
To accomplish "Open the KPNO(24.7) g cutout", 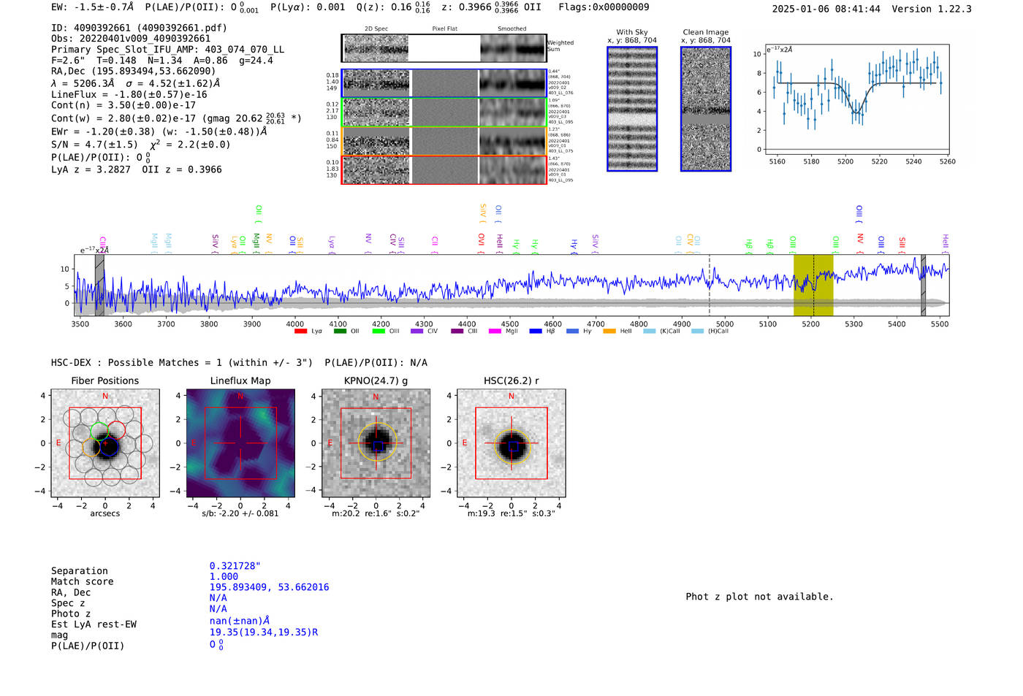I will [x=376, y=443].
